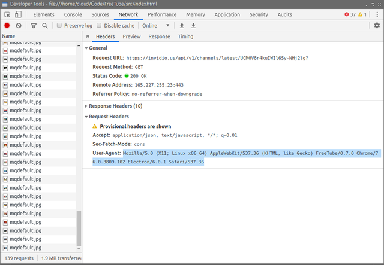Image resolution: width=384 pixels, height=265 pixels.
Task: Click the 139 requests status entry
Action: [19, 258]
